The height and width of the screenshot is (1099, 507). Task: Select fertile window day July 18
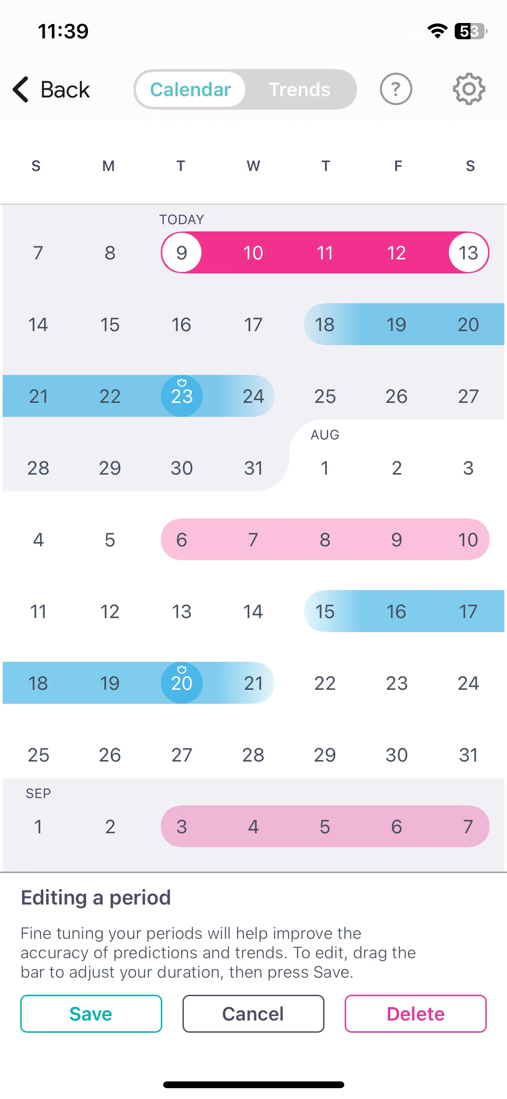(x=325, y=324)
